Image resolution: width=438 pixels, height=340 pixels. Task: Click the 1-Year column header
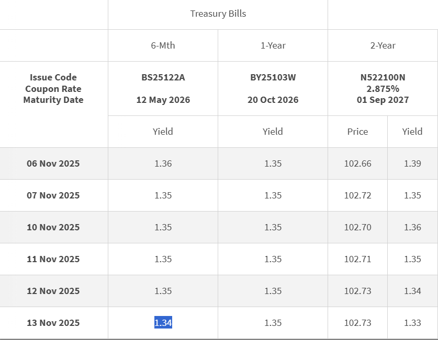(273, 45)
